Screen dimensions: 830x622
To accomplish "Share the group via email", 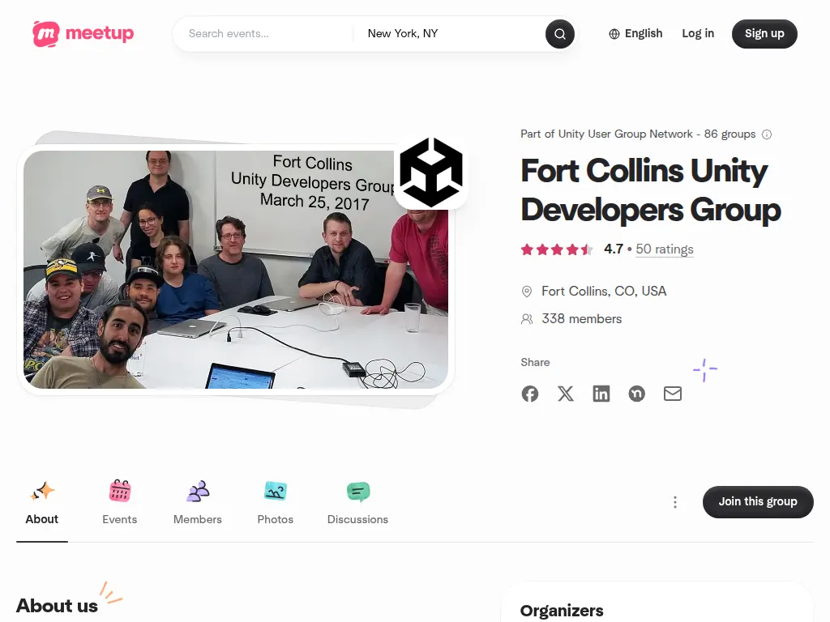I will pyautogui.click(x=673, y=394).
